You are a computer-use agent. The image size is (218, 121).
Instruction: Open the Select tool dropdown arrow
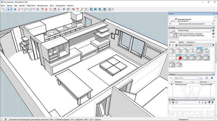(11, 9)
